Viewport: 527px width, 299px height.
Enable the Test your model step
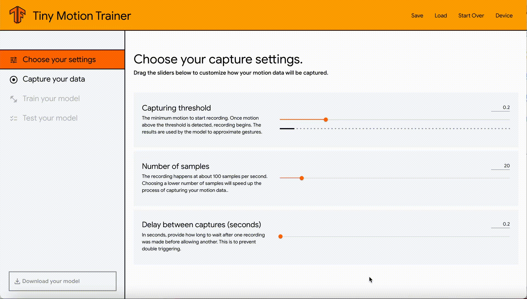[x=50, y=118]
